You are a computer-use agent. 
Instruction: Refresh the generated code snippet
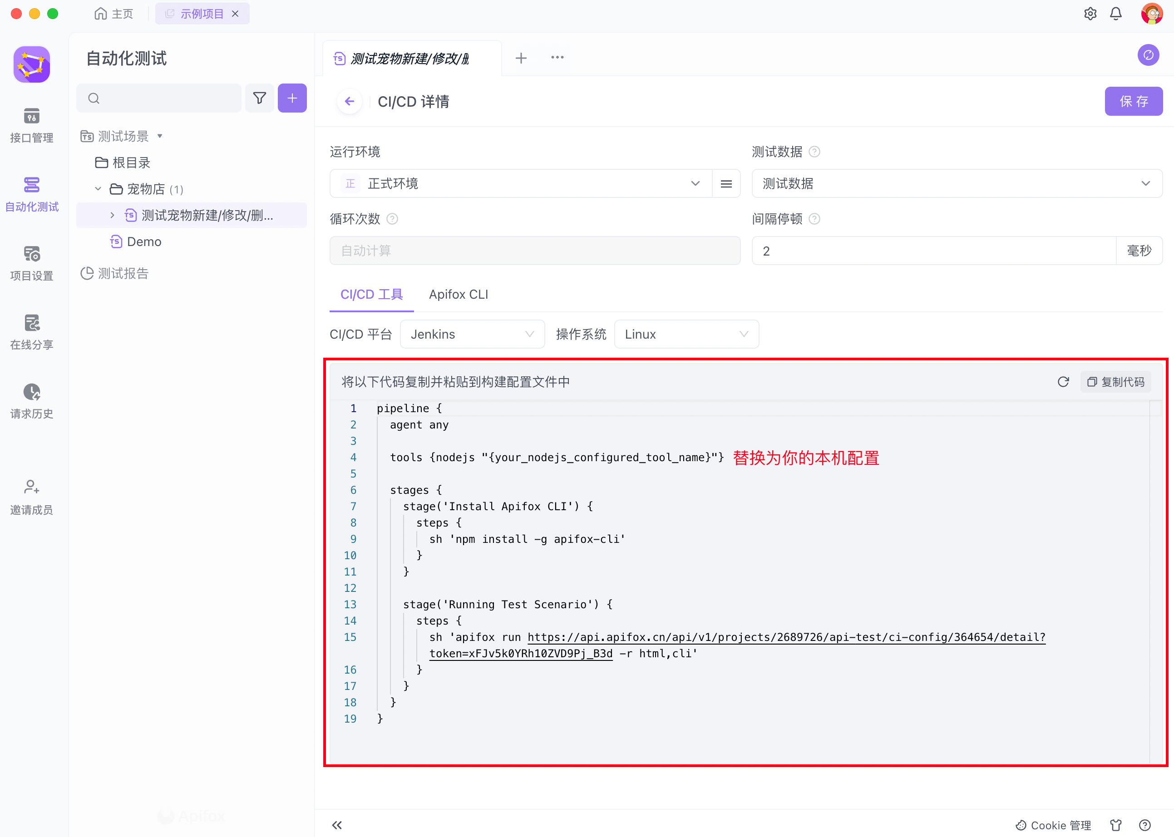click(1063, 382)
